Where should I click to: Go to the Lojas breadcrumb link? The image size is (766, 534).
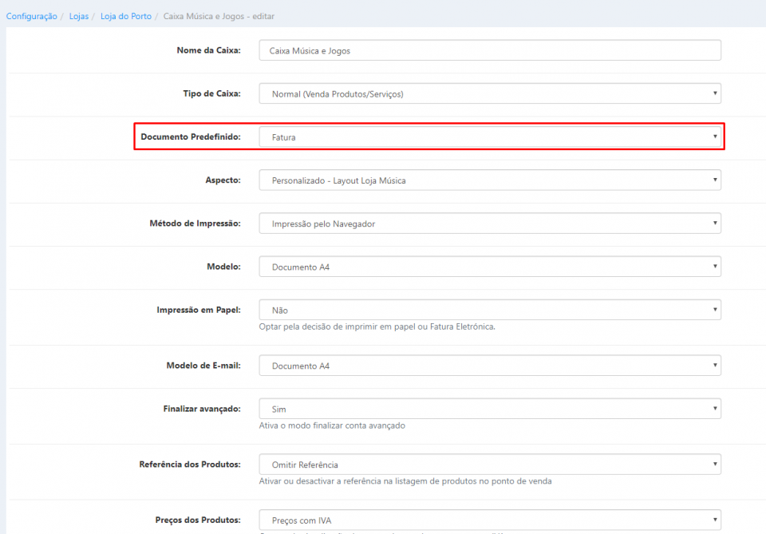point(79,16)
